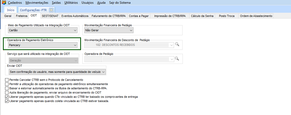Open the Posto Troca tab
The image size is (291, 115).
pyautogui.click(x=227, y=16)
